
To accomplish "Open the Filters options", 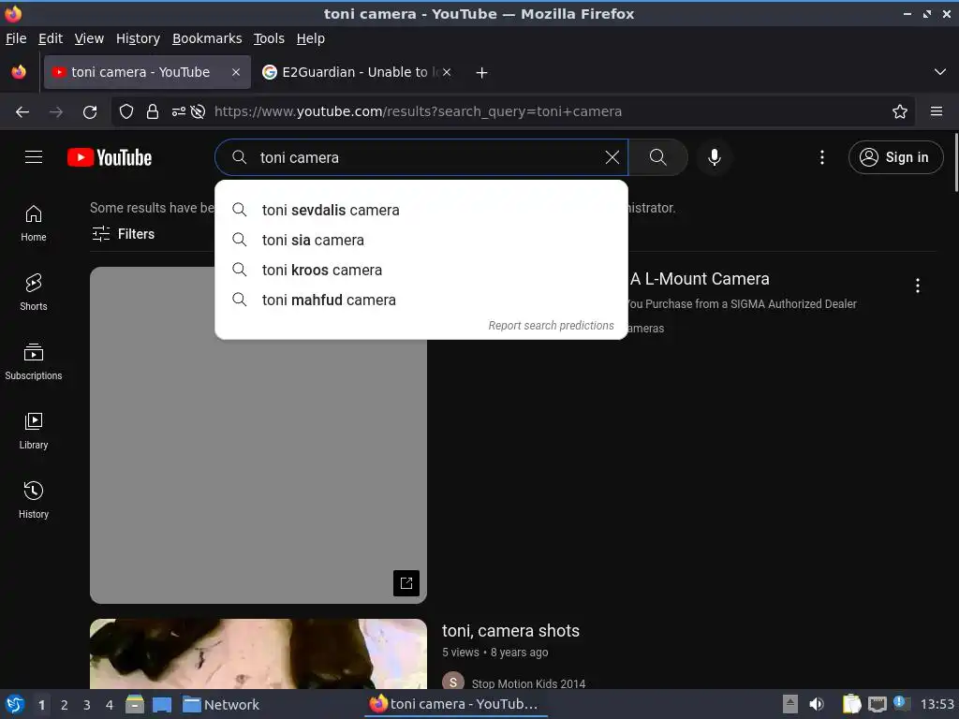I will pyautogui.click(x=124, y=233).
